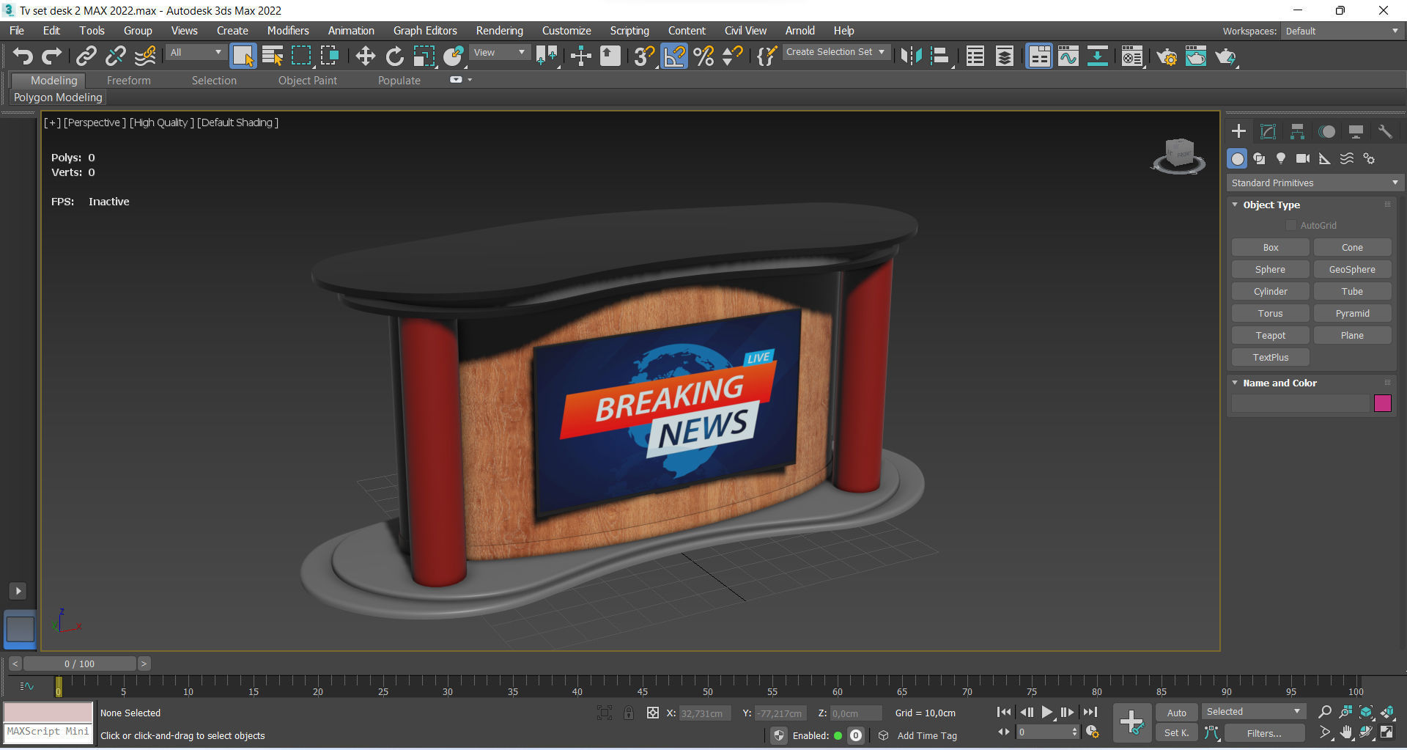Toggle Select and Manipulate mode
This screenshot has height=750, width=1407.
(581, 56)
